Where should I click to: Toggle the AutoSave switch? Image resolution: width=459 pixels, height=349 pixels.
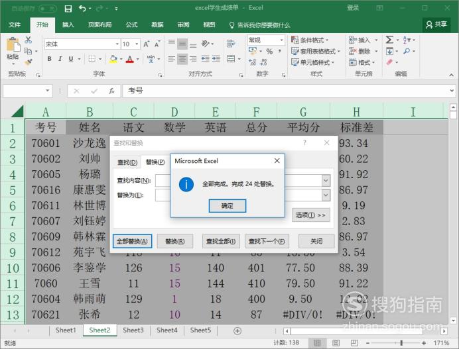coord(47,9)
